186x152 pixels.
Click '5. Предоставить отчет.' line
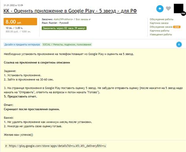point(20,97)
